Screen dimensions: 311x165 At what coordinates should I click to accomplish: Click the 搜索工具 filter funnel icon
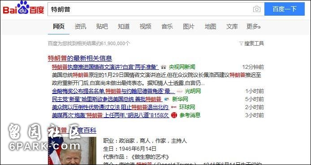241,43
